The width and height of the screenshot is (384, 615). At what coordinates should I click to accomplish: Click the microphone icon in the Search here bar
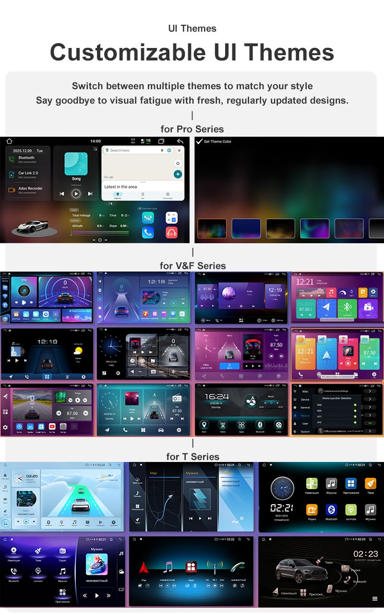click(x=162, y=150)
